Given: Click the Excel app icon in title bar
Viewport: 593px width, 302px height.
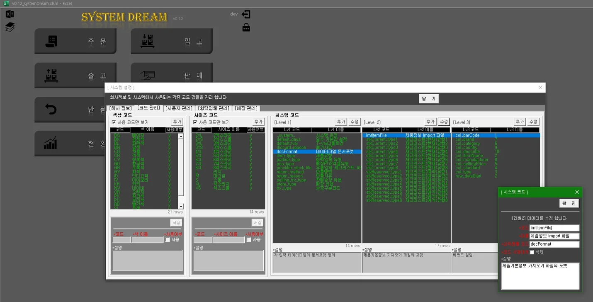Looking at the screenshot, I should click(6, 3).
